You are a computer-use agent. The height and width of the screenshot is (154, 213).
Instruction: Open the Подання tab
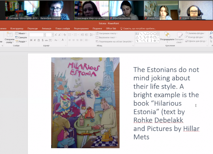click(97, 29)
